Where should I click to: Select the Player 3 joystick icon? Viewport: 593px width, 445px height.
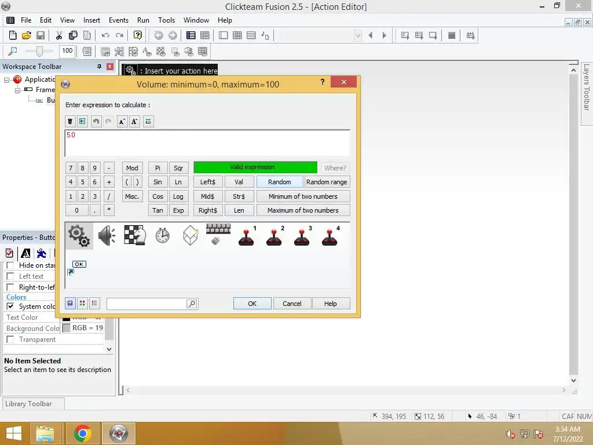302,237
